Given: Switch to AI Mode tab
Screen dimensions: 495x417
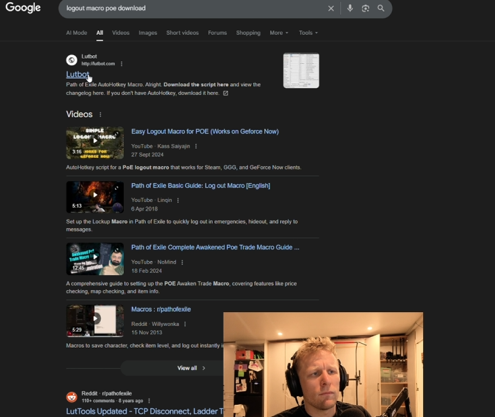Looking at the screenshot, I should [x=76, y=33].
